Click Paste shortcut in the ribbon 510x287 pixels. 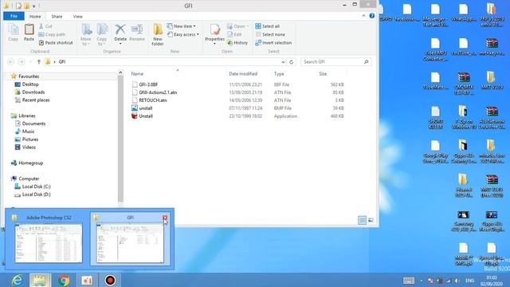tap(56, 42)
